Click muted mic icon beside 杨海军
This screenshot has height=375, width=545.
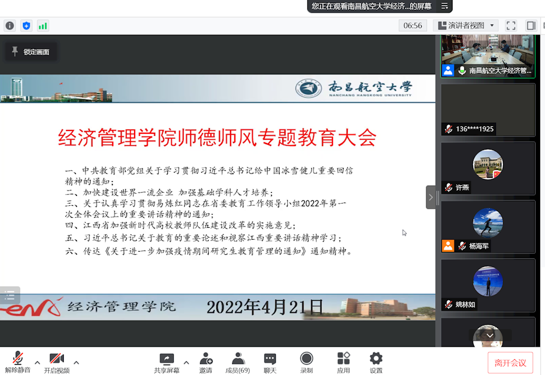(x=462, y=246)
